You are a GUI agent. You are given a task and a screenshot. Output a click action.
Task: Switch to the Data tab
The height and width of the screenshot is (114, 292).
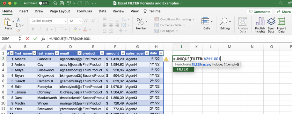[103, 11]
